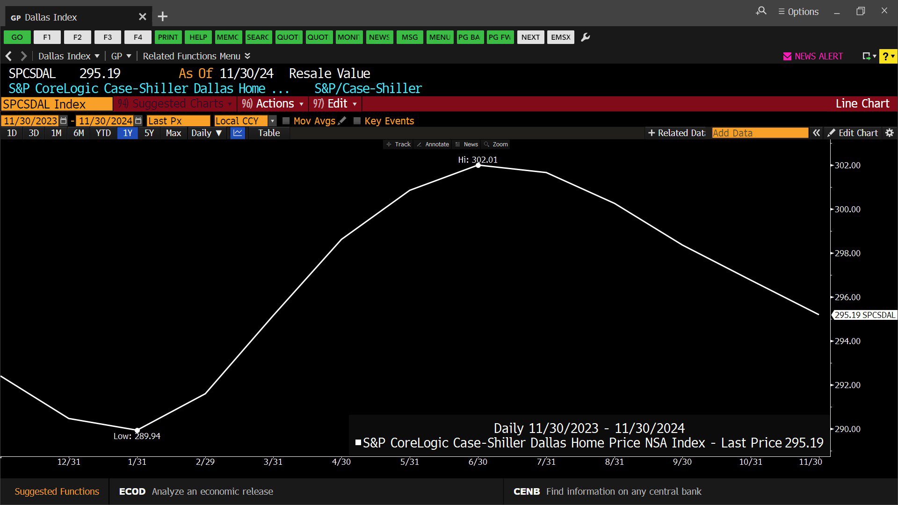898x505 pixels.
Task: Open the Local CCY currency dropdown
Action: pyautogui.click(x=272, y=121)
